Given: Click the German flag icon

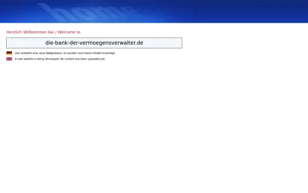Looking at the screenshot, I should click(9, 53).
